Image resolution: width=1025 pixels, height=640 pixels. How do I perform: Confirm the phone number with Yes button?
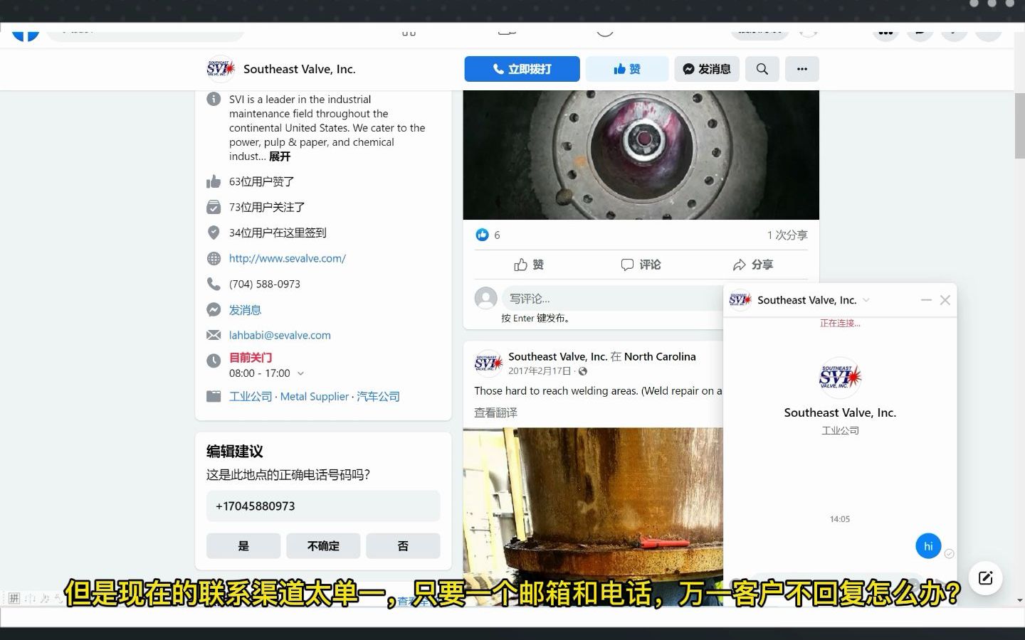pos(243,546)
